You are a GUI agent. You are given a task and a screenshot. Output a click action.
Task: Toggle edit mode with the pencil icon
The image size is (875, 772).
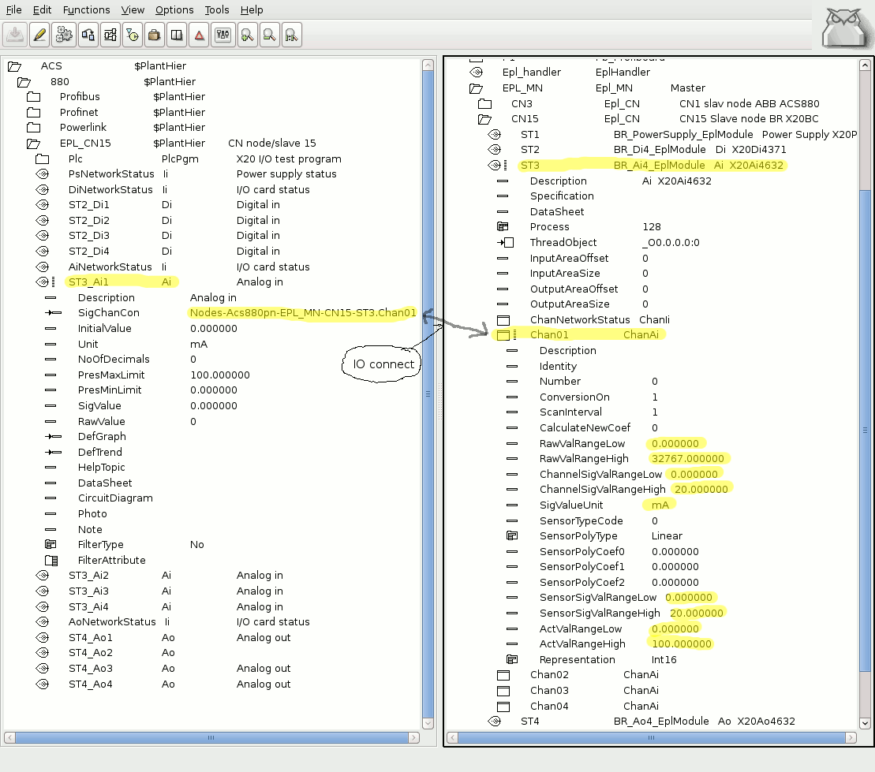39,35
